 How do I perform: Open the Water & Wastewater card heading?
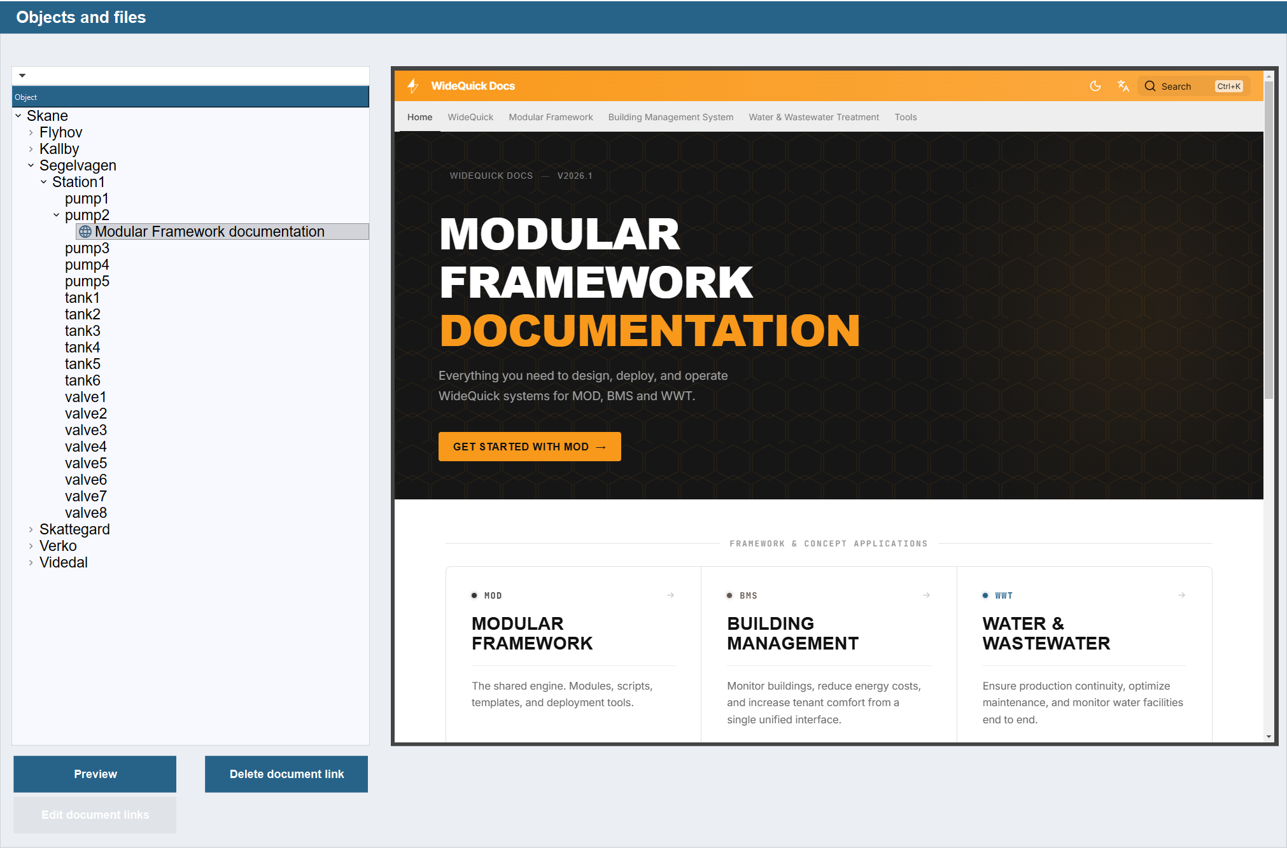[x=1046, y=633]
